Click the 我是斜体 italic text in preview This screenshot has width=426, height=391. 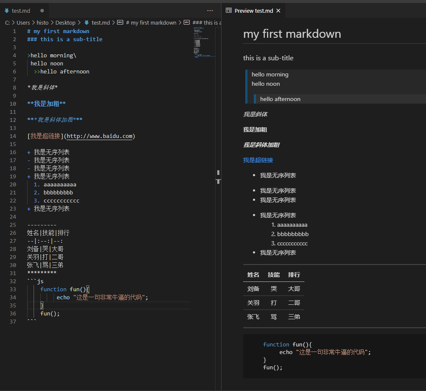tap(256, 114)
